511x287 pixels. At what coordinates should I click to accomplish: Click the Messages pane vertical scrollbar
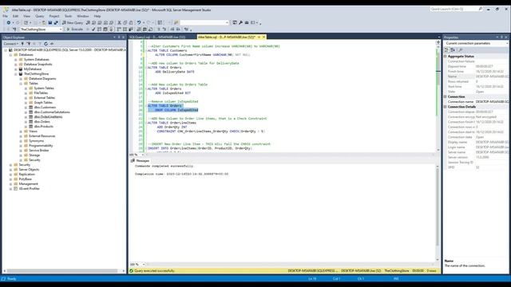[438, 208]
